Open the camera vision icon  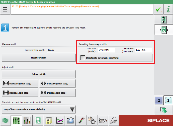click(x=70, y=120)
